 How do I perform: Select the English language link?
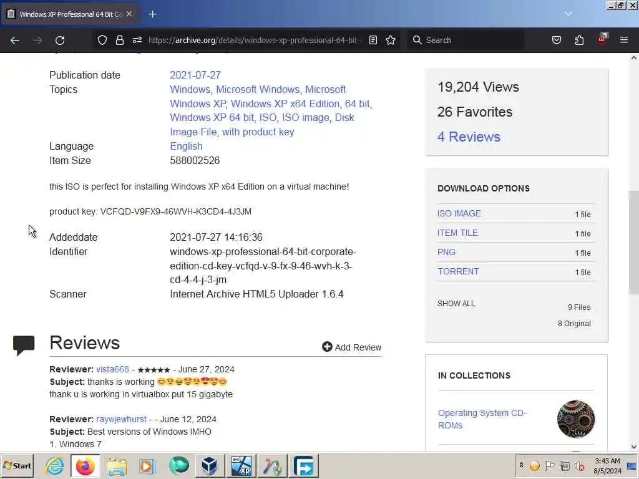coord(186,146)
